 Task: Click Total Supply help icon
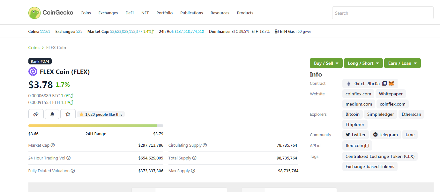click(194, 158)
